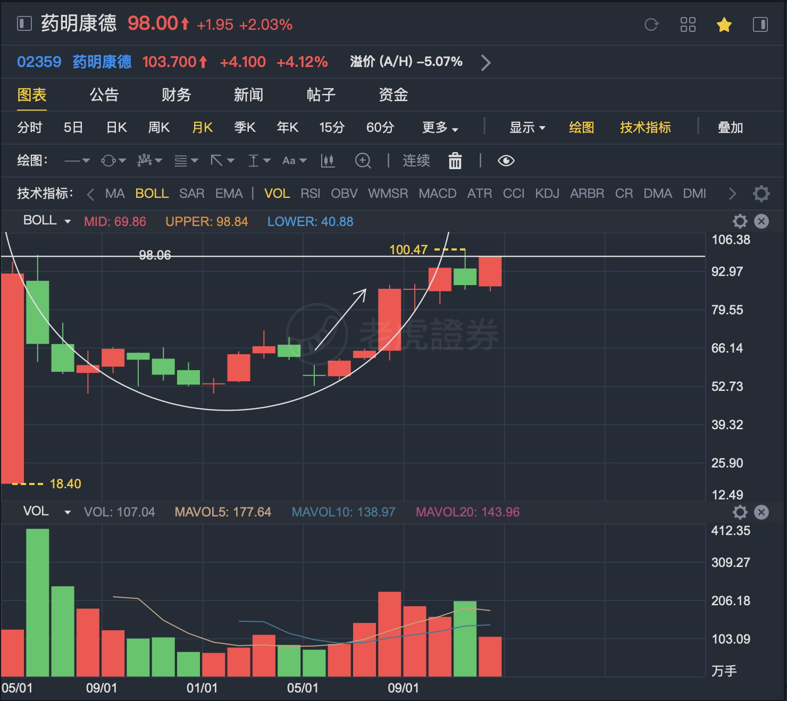The height and width of the screenshot is (701, 787).
Task: Enable the WMSR indicator
Action: point(388,194)
